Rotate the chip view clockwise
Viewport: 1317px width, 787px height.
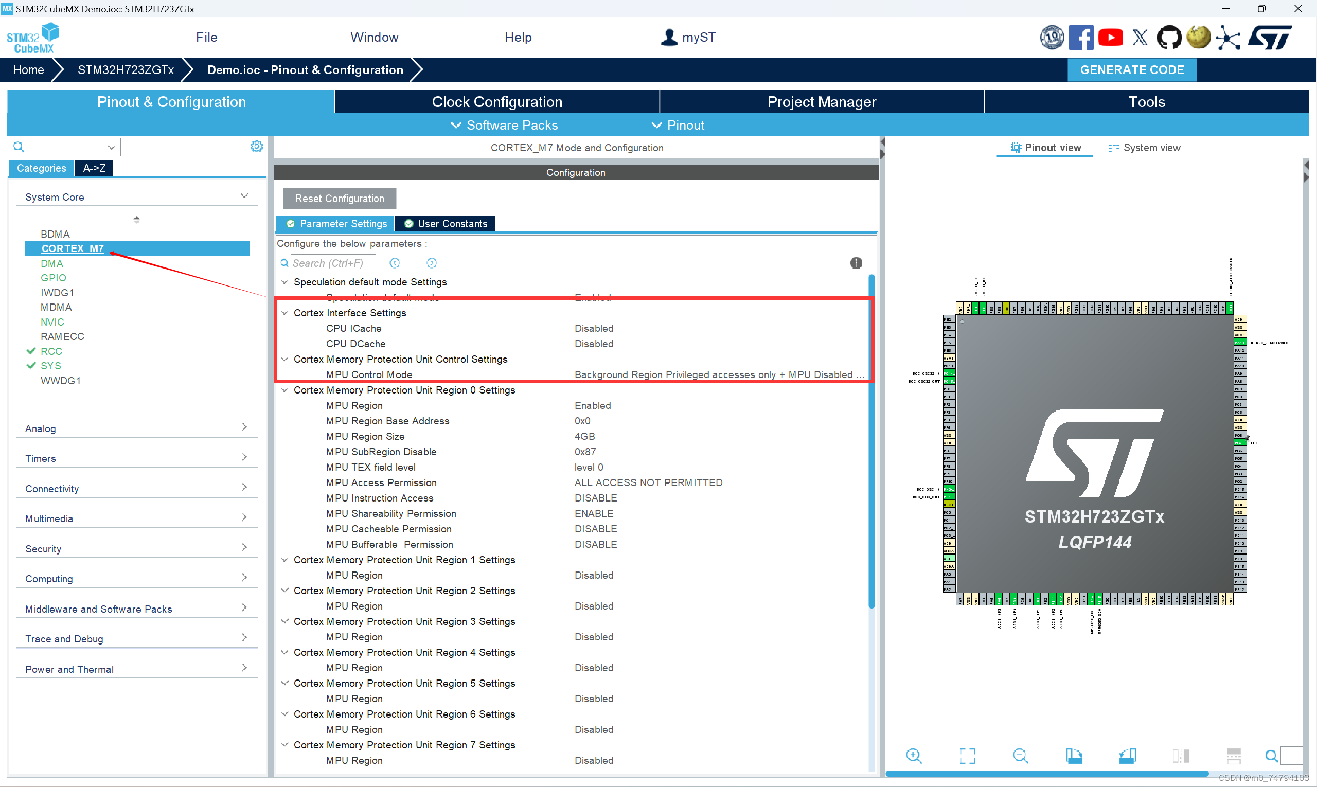click(x=1074, y=756)
